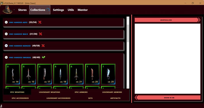The width and height of the screenshot is (204, 108).
Task: Select the rusty level 25 sword thumbnail
Action: pos(92,74)
